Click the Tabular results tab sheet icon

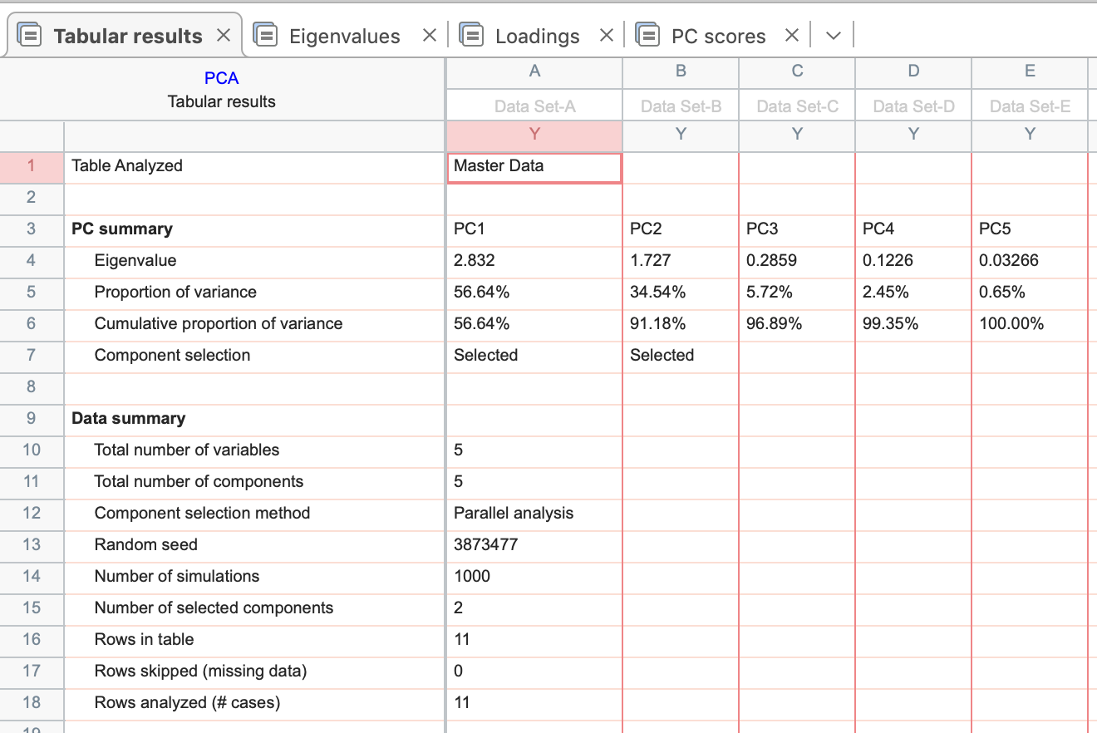point(29,36)
